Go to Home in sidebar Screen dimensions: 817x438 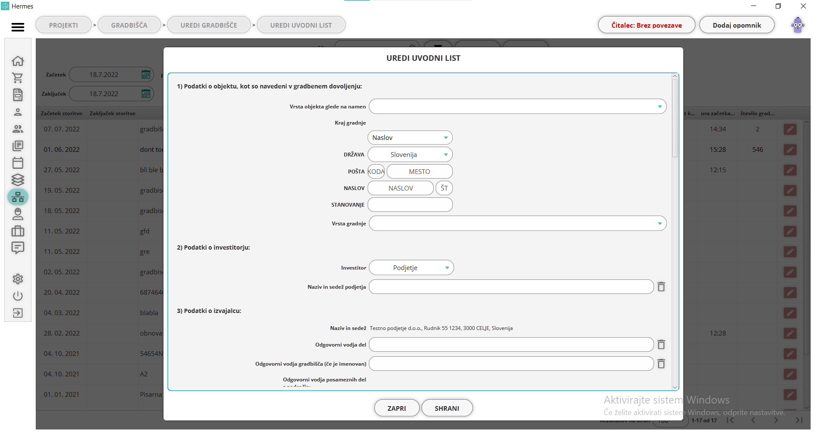point(18,61)
